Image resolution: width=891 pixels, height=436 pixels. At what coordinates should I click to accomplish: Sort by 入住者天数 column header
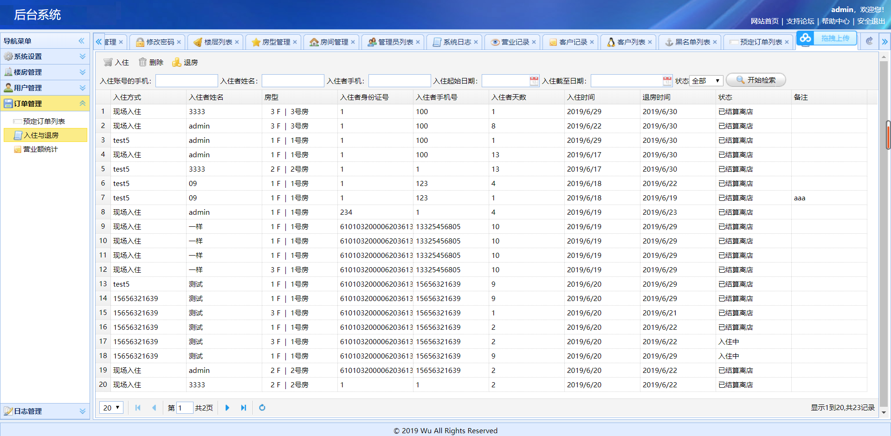(526, 97)
